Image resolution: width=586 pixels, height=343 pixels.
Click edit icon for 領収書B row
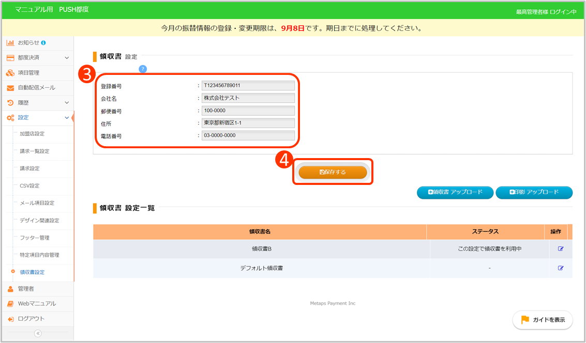click(x=561, y=249)
